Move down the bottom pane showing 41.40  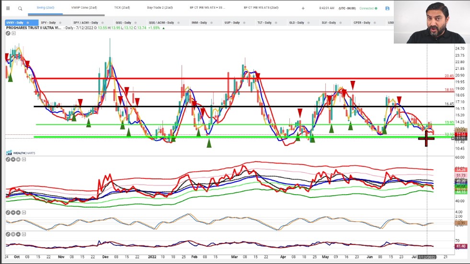tap(13, 234)
